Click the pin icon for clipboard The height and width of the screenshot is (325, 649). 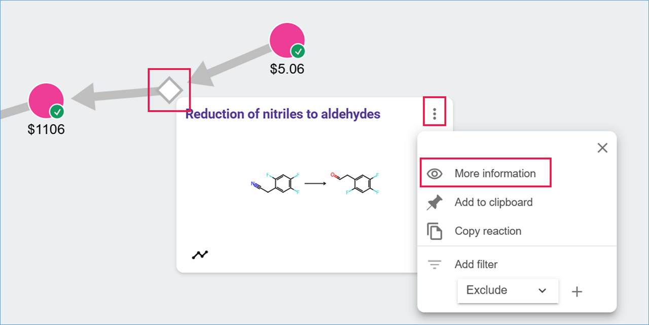pos(435,202)
